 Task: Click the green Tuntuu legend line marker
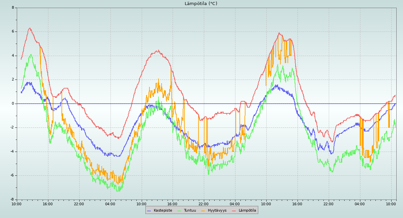[x=179, y=211]
